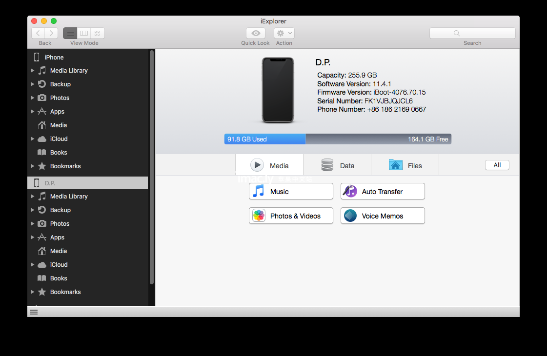Expand Bookmarks under D.P.
The height and width of the screenshot is (356, 547).
point(32,292)
